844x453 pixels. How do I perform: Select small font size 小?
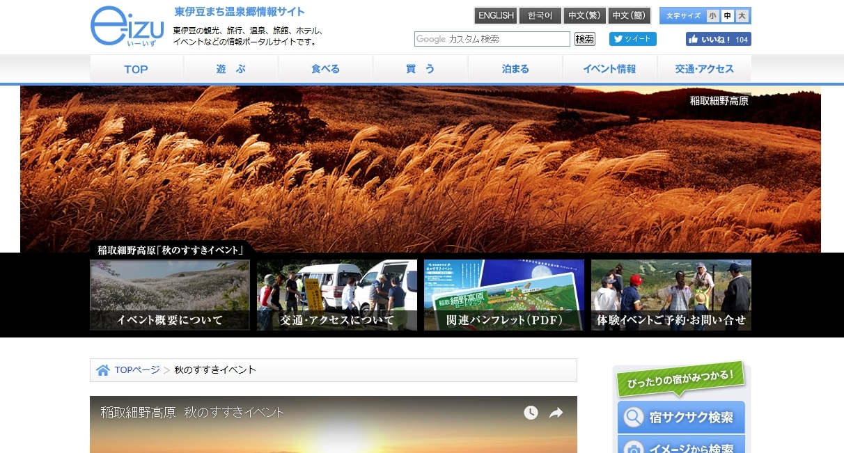tap(713, 16)
